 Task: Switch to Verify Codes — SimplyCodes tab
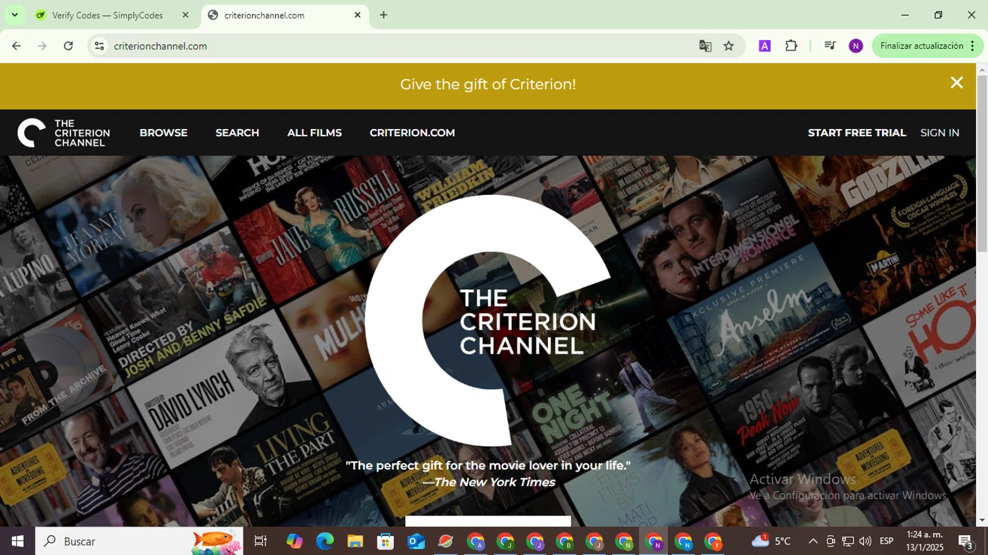pos(107,15)
